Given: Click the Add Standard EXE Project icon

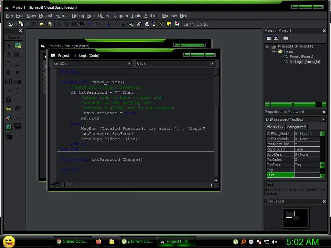Looking at the screenshot, I should tap(11, 24).
